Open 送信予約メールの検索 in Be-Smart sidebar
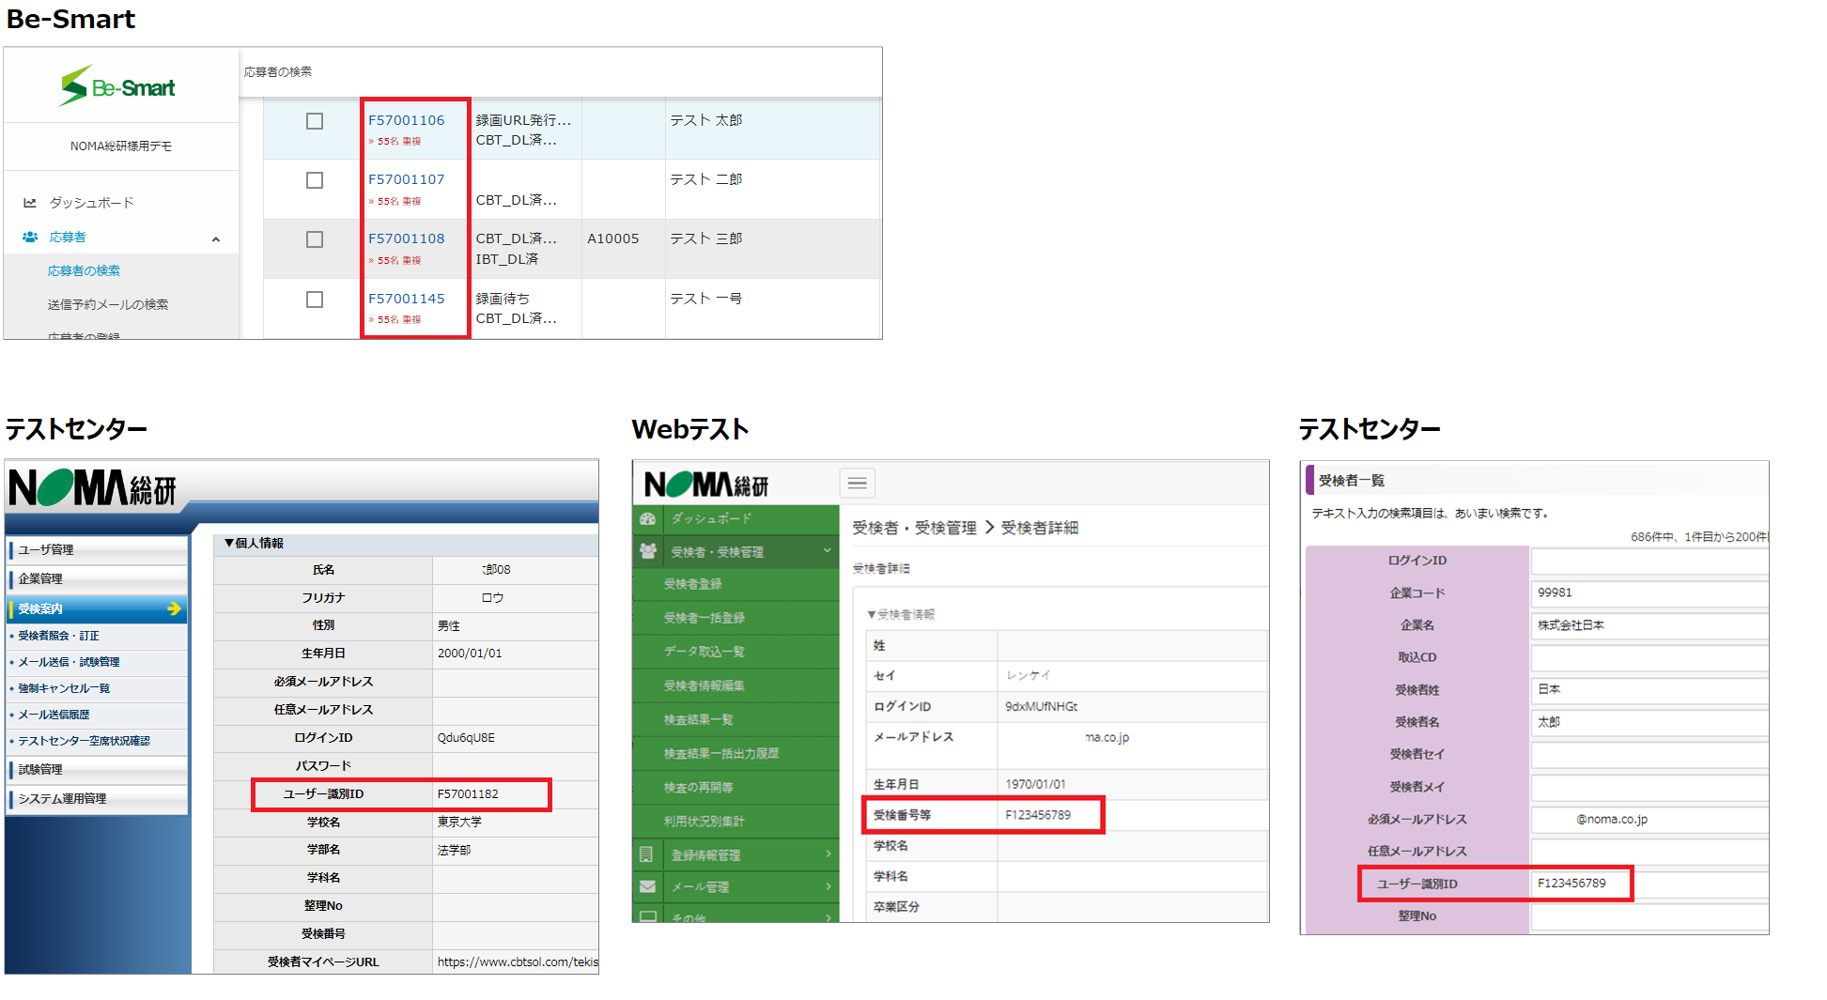Image resolution: width=1827 pixels, height=1000 pixels. pos(108,304)
